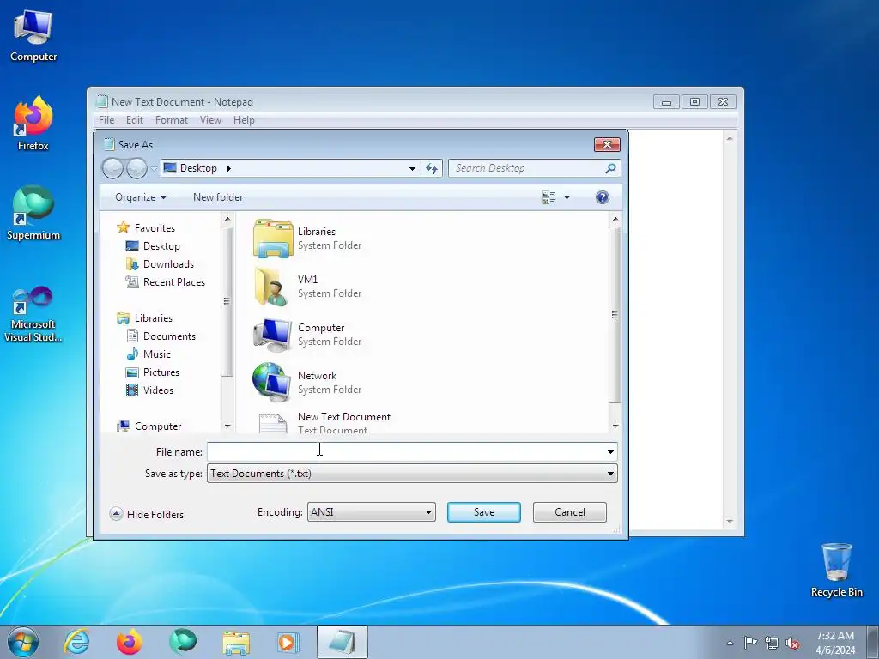Open the Organize dropdown menu
879x659 pixels.
point(141,197)
